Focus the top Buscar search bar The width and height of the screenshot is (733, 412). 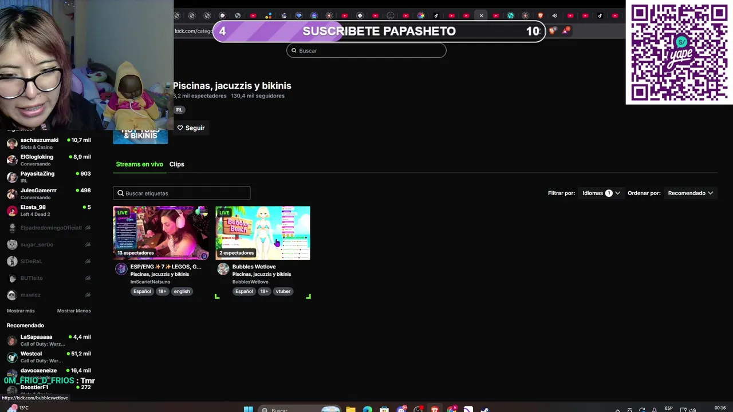366,50
